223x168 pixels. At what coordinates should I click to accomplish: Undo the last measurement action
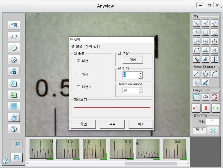click(196, 108)
